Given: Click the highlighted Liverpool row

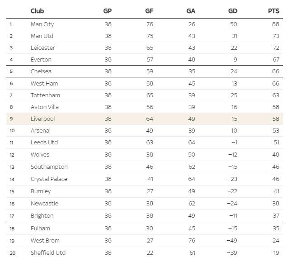Looking at the screenshot, I should (x=42, y=119).
